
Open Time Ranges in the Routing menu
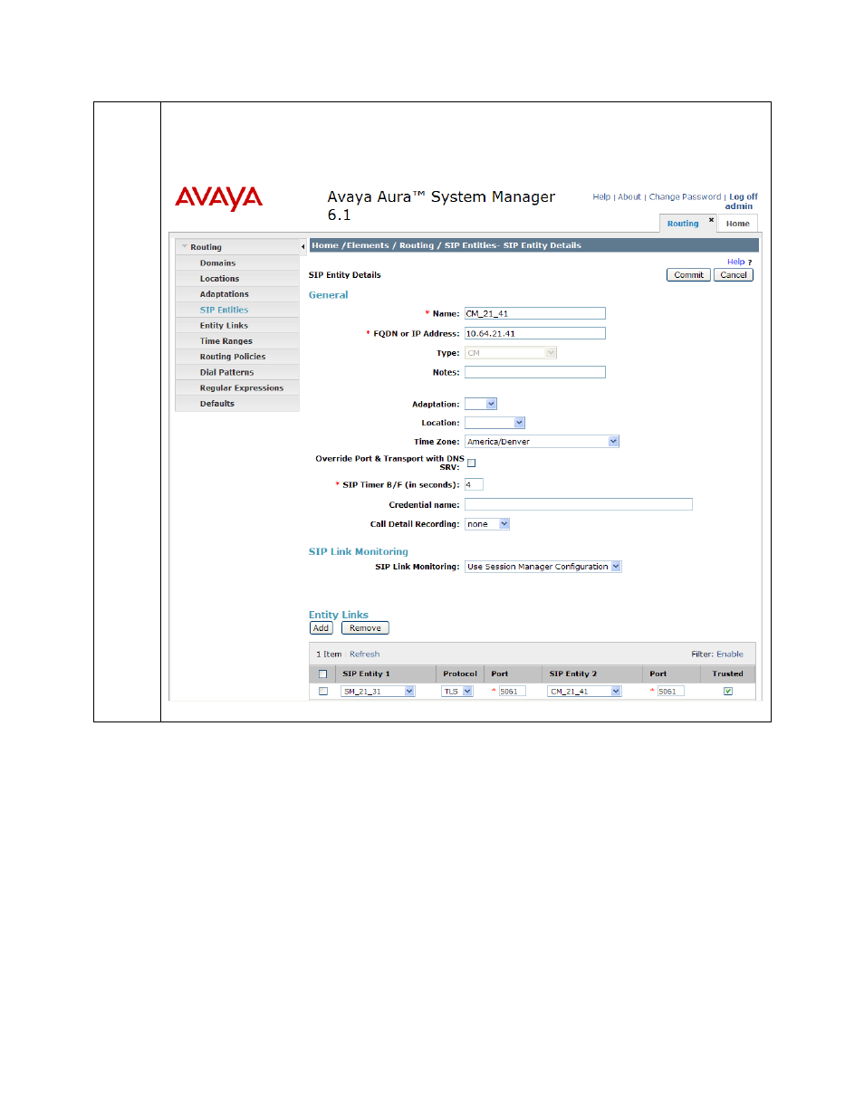[226, 341]
